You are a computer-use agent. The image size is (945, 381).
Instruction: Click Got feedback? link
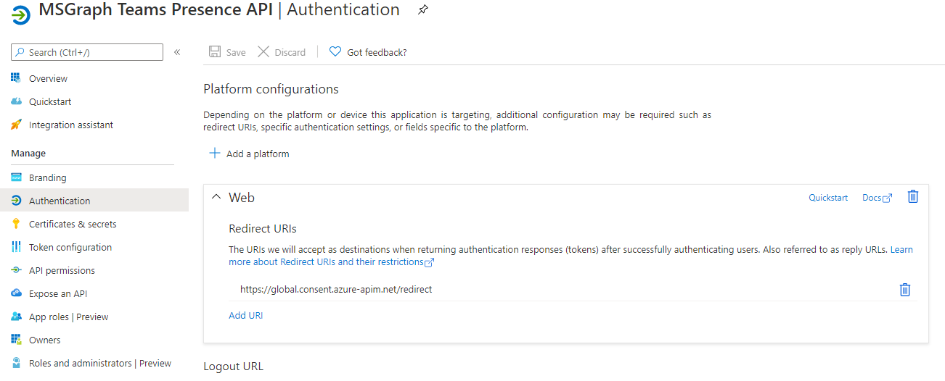377,52
